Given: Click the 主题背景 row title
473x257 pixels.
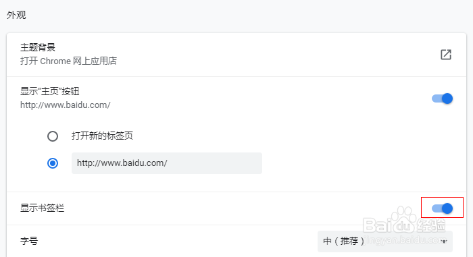Looking at the screenshot, I should pos(38,47).
